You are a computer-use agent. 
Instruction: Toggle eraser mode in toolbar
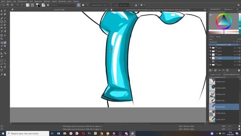coord(79,5)
